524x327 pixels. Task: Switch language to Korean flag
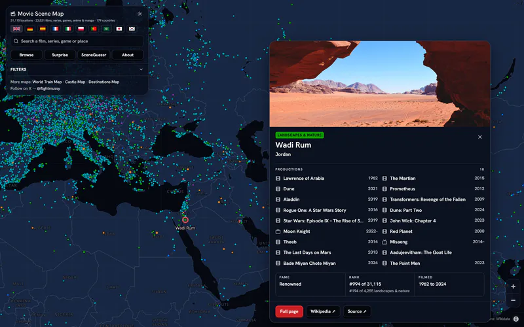(x=132, y=29)
